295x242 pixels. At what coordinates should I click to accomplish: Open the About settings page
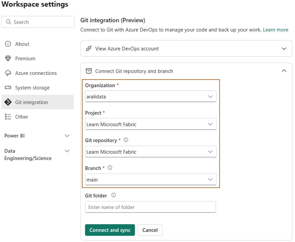(38, 44)
